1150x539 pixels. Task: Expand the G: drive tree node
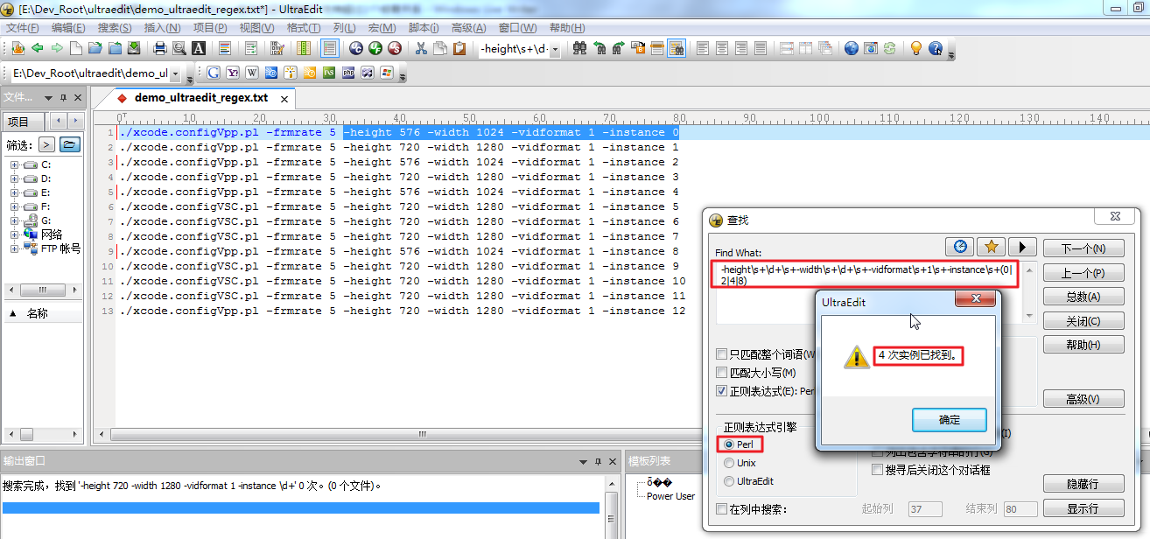14,220
